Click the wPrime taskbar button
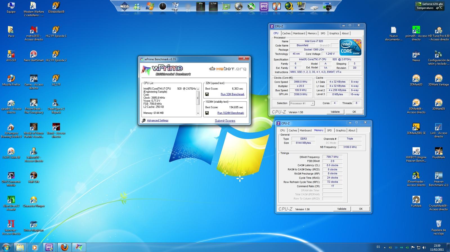 click(x=79, y=247)
